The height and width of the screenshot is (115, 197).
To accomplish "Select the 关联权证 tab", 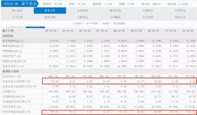I will pyautogui.click(x=82, y=17).
